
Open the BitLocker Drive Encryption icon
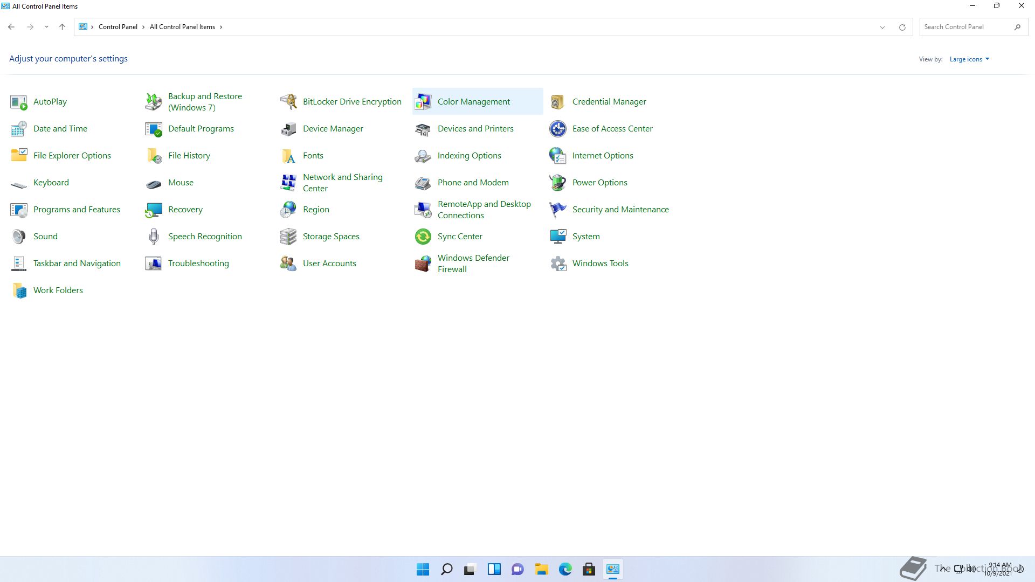[288, 102]
